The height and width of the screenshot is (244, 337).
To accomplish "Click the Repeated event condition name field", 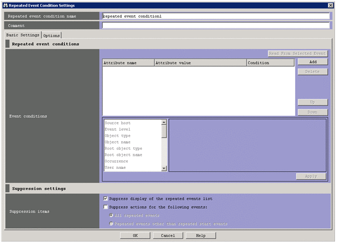I will point(216,16).
